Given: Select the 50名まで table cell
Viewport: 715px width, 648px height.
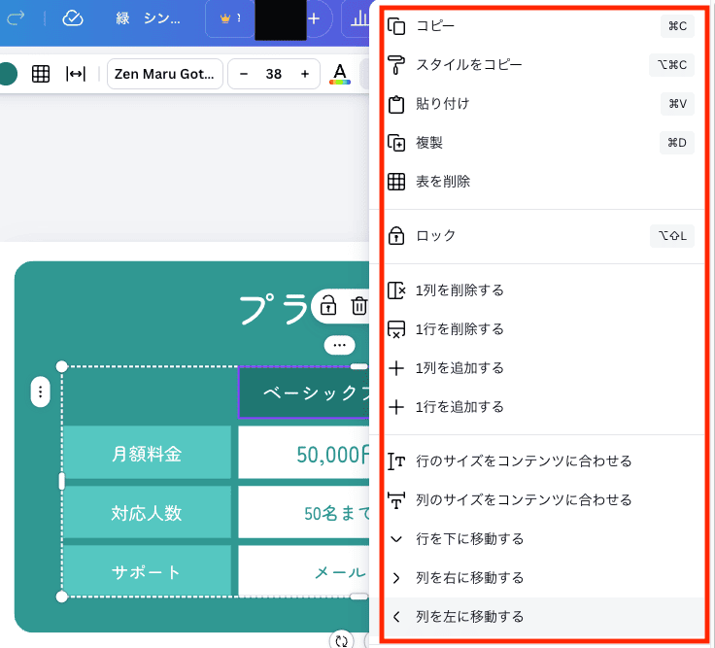Looking at the screenshot, I should 304,513.
